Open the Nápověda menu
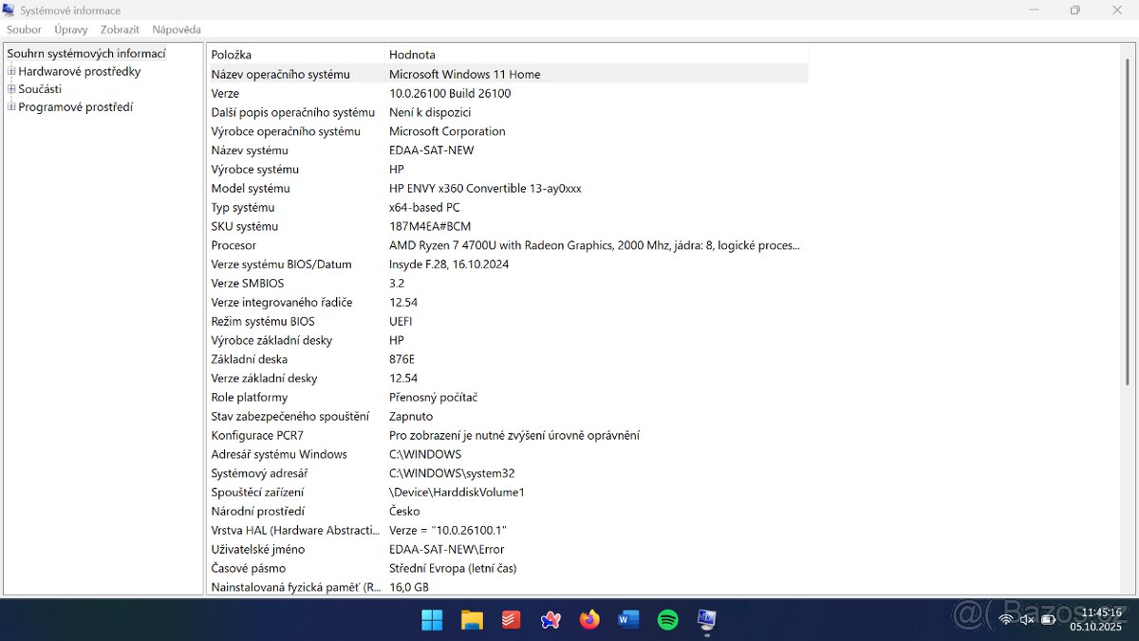The image size is (1139, 641). coord(176,29)
